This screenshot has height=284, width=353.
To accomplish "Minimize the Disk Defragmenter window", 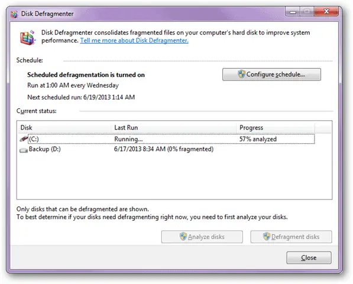I will tap(293, 12).
